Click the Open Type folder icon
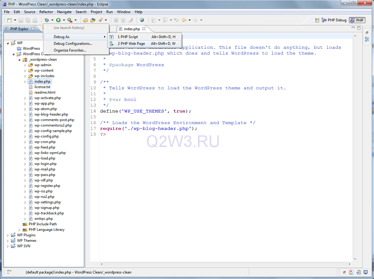The image size is (374, 279). 93,20
